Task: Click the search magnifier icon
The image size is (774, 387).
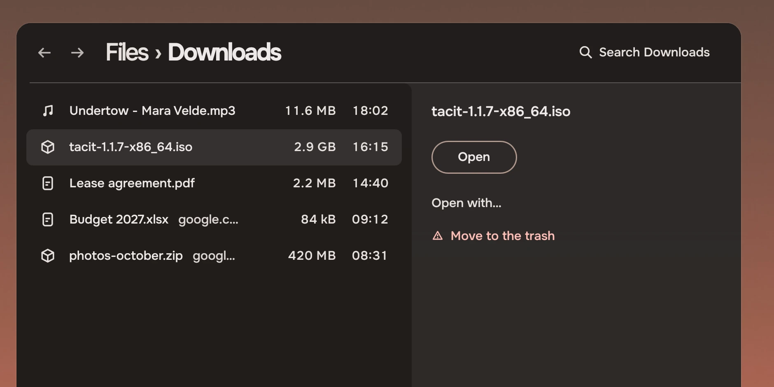Action: [585, 52]
